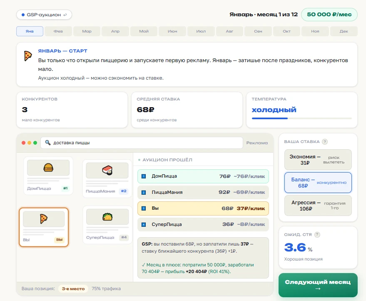Click the Реклама label next to search

coord(257,143)
